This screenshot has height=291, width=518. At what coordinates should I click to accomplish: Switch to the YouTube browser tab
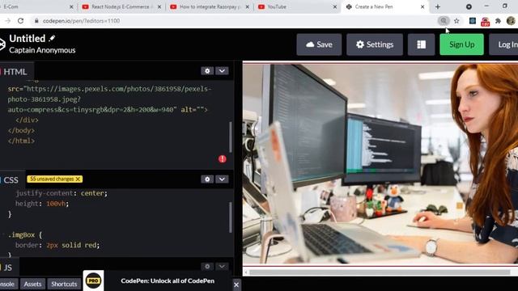pos(297,6)
